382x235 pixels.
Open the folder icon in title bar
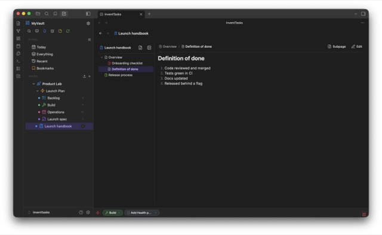tap(38, 14)
